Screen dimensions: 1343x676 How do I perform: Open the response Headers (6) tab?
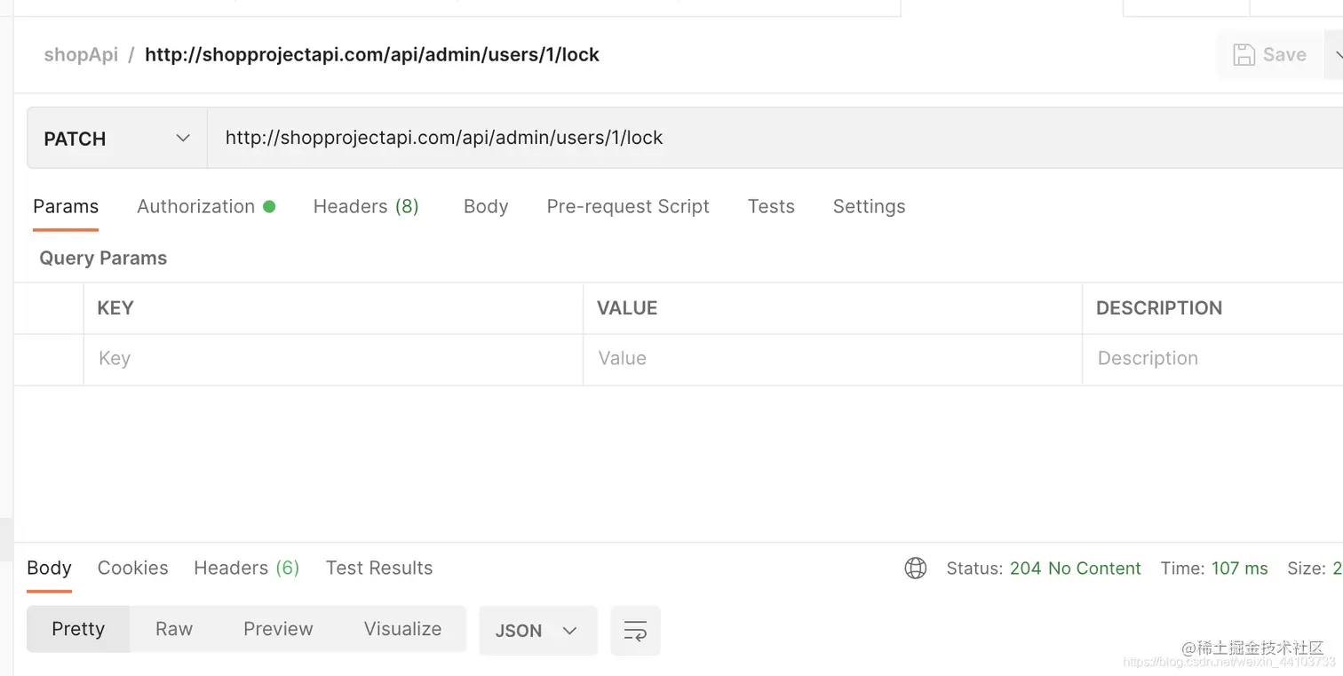[x=247, y=569]
